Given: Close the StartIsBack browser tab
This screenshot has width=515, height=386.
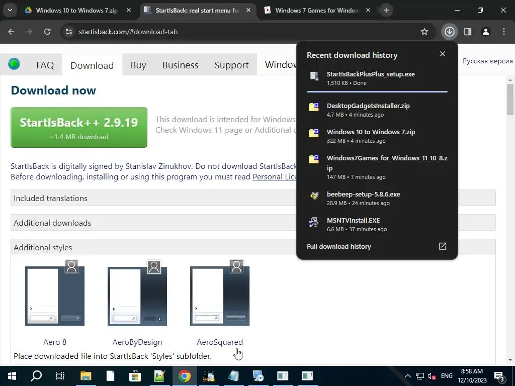Looking at the screenshot, I should pos(248,10).
